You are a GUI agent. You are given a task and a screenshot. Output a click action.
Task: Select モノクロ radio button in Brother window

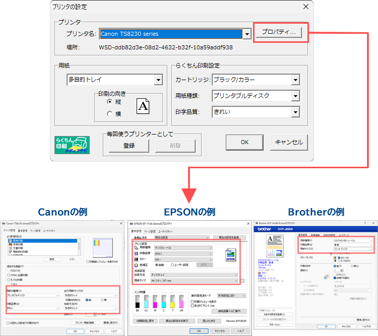point(339,261)
